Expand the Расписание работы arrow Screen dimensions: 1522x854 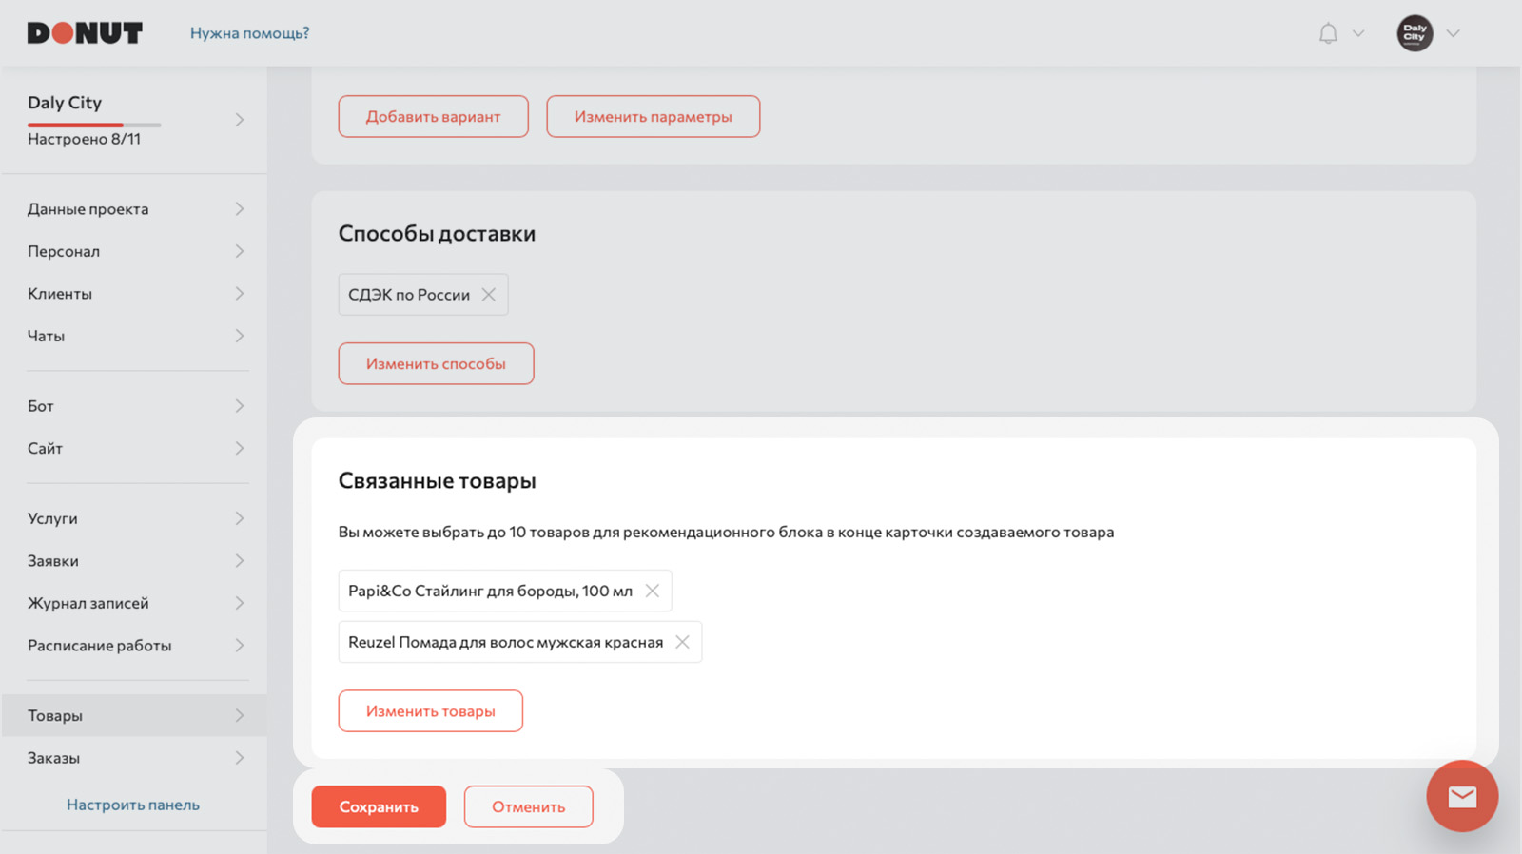(240, 646)
